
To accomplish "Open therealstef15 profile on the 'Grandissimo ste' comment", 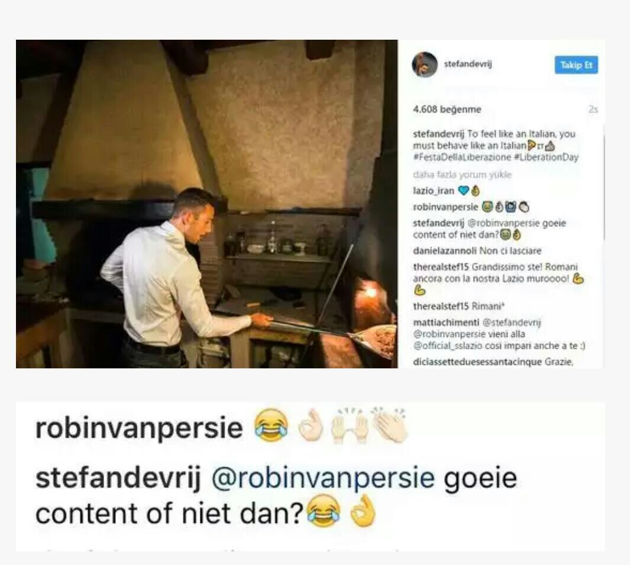I will click(441, 267).
